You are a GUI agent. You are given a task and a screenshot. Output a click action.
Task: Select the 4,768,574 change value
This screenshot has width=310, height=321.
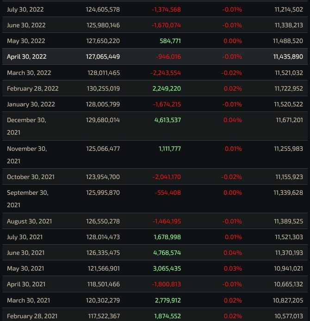(x=167, y=253)
